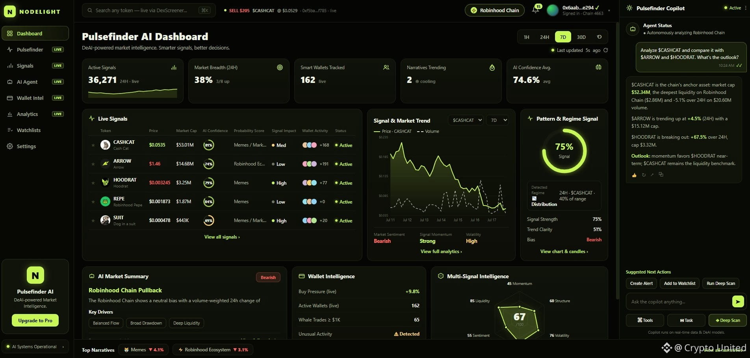Click the REPE token avatar
The width and height of the screenshot is (750, 358).
pyautogui.click(x=105, y=202)
